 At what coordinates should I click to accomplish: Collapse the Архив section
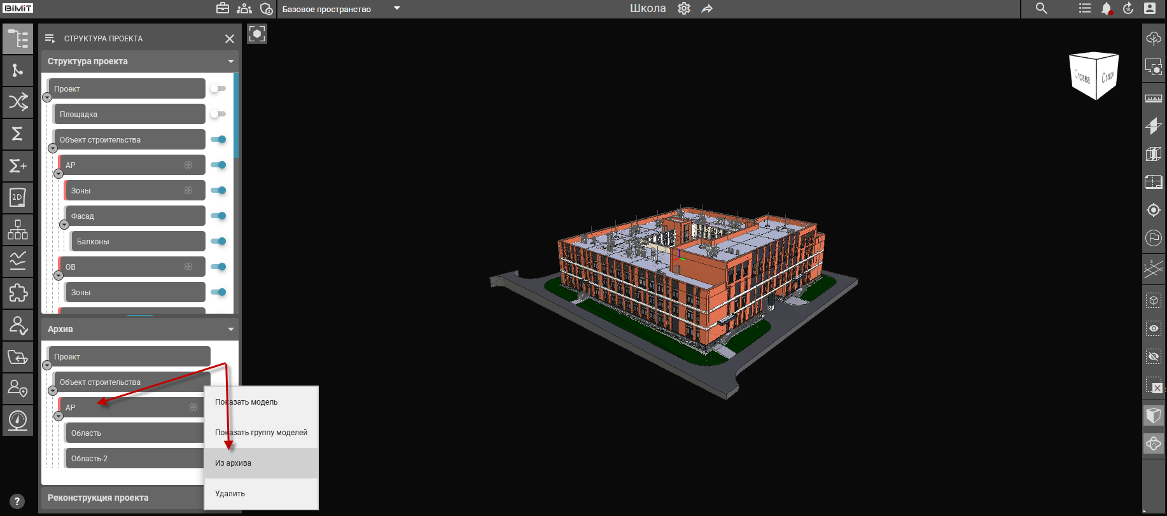click(230, 329)
